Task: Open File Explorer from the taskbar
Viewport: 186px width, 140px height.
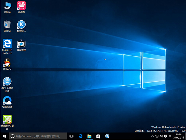Action: (x=90, y=136)
